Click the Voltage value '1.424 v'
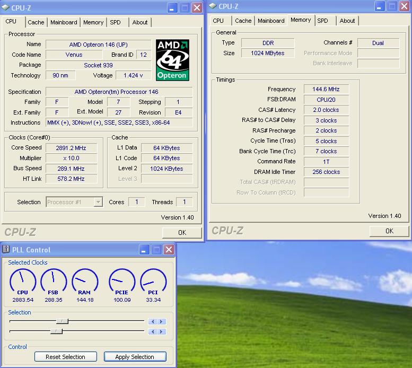The height and width of the screenshot is (368, 412). (x=134, y=75)
